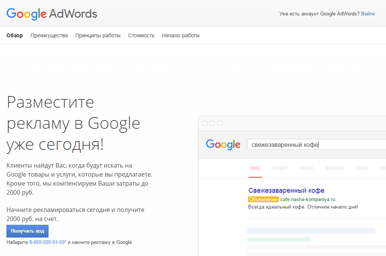
Task: Click the Войти sign-in link
Action: [x=368, y=14]
